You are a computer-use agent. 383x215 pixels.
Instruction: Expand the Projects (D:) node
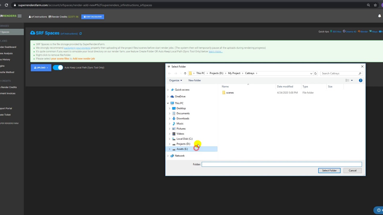[x=170, y=144]
